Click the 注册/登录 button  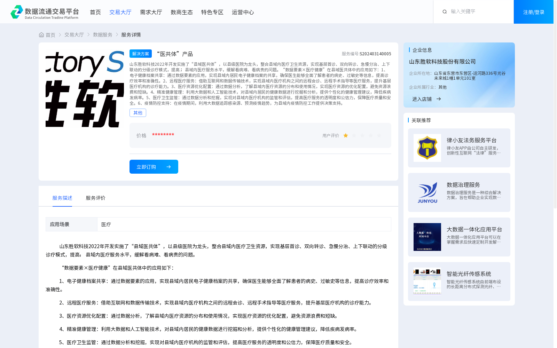(534, 12)
